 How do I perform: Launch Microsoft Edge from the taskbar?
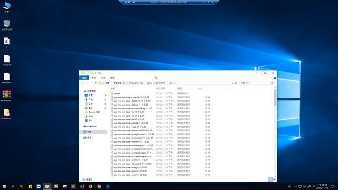108,186
